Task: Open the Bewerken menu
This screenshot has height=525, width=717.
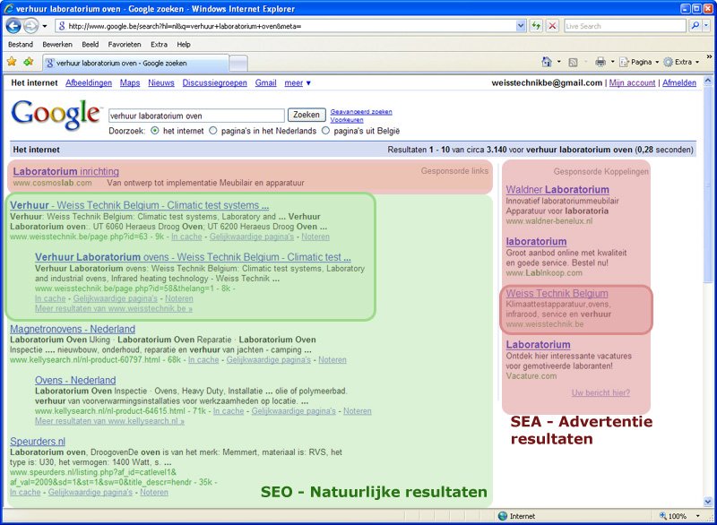Action: [57, 44]
